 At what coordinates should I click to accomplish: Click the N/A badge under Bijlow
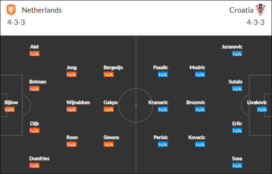(x=9, y=109)
